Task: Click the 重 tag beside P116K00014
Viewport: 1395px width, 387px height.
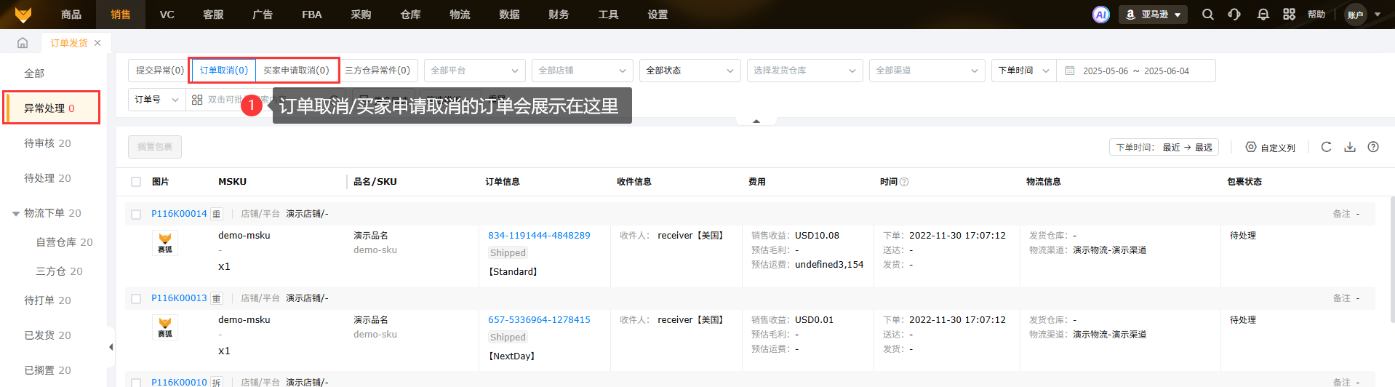Action: 216,214
